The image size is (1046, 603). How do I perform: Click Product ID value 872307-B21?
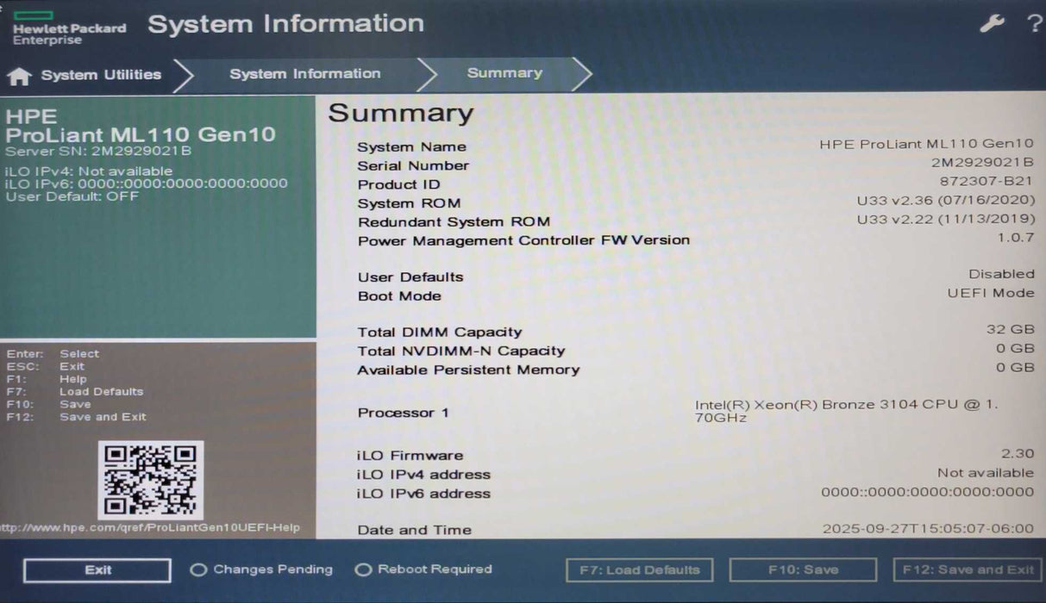click(x=986, y=182)
